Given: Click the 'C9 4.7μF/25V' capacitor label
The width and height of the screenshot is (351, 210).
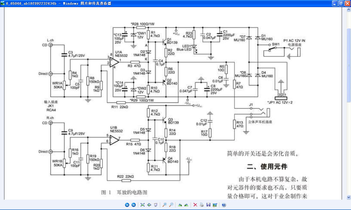Looking at the screenshot, I should (77, 132).
